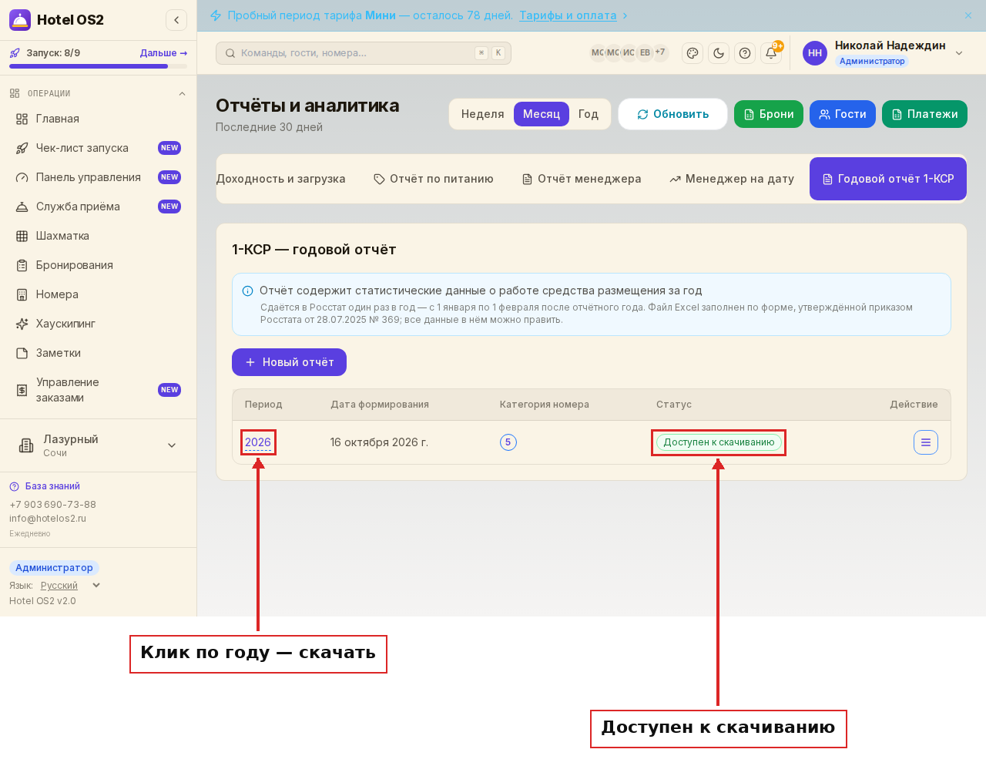Click the room category badge 5
986x766 pixels.
[508, 442]
